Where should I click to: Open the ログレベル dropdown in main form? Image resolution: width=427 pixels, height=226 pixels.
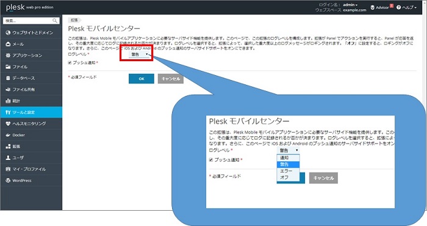[139, 54]
